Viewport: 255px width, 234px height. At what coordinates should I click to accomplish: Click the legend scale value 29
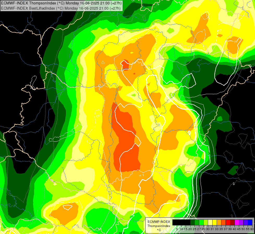point(203,229)
